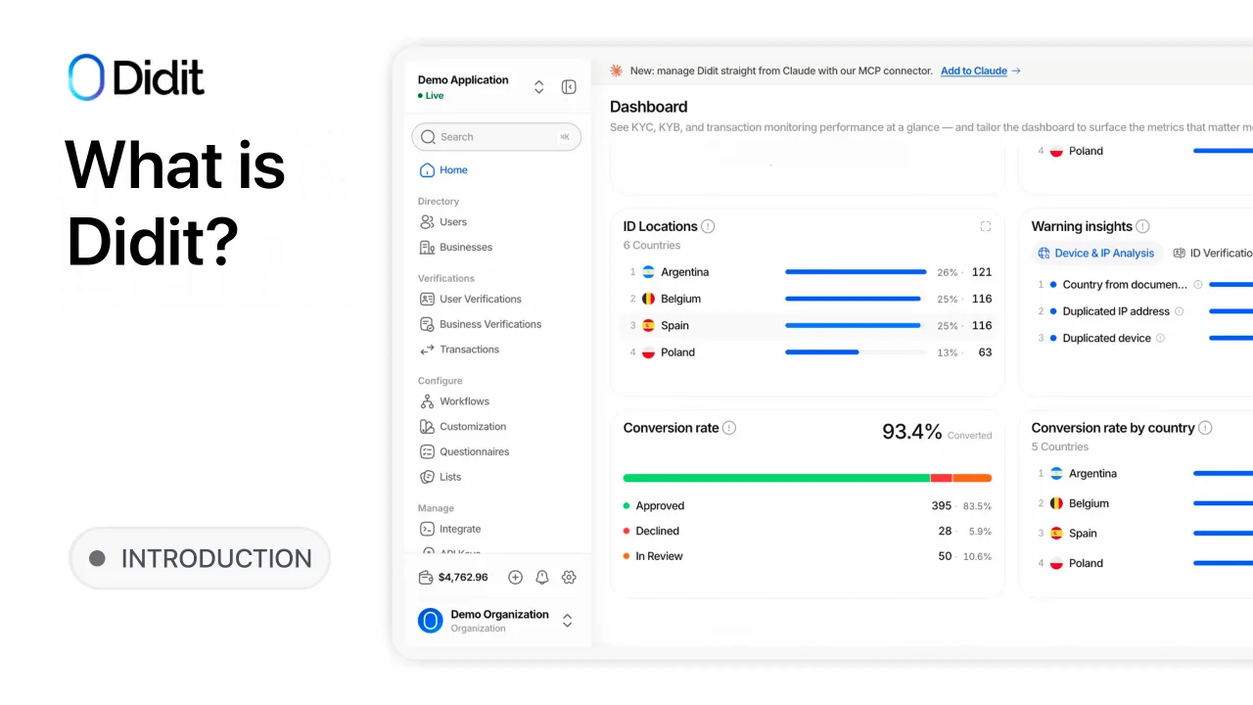This screenshot has height=705, width=1253.
Task: Select Spain row in ID Locations
Action: (x=808, y=325)
